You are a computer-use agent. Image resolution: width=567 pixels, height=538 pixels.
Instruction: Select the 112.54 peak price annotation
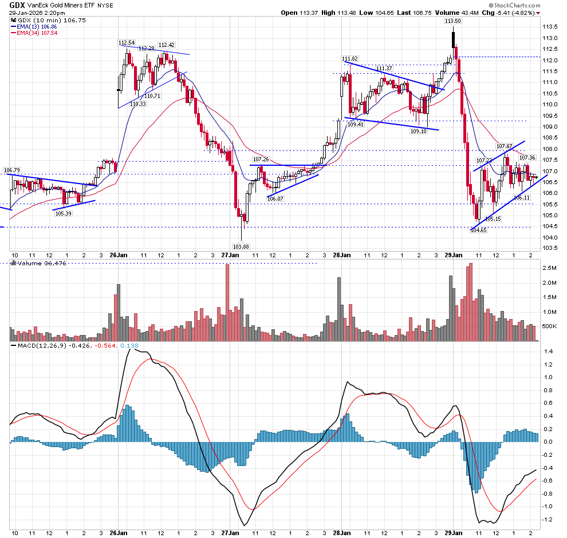[x=127, y=43]
